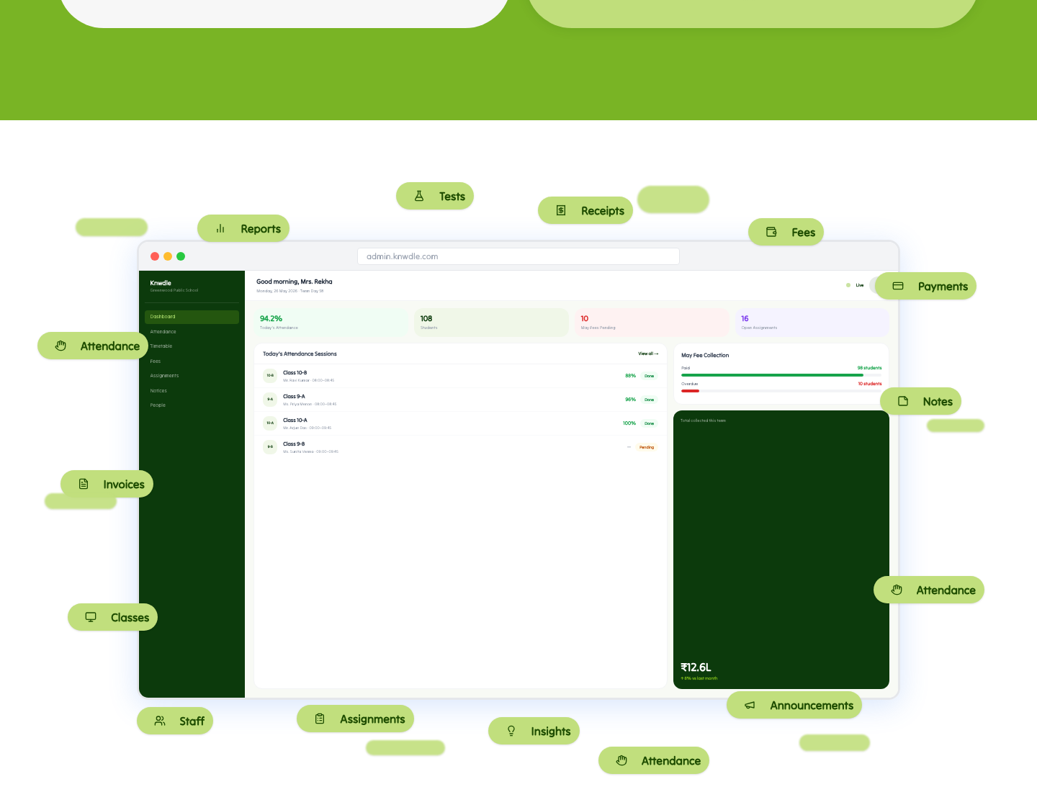Click the clipboard icon on Assignments pill
Screen dimensions: 1037x792
(x=320, y=719)
